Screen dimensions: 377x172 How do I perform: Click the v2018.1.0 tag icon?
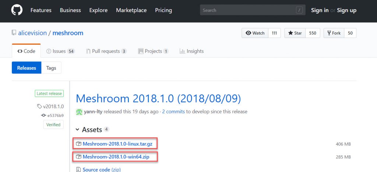click(x=39, y=107)
